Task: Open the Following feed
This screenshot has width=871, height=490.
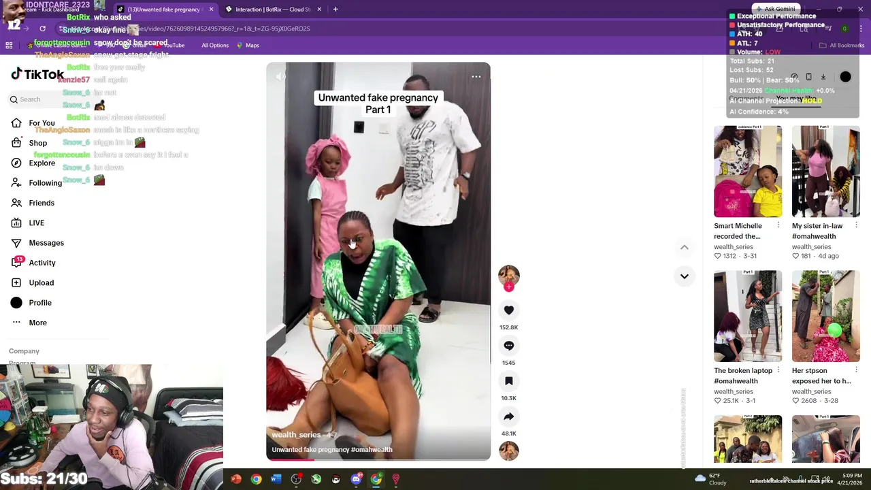Action: [x=36, y=183]
